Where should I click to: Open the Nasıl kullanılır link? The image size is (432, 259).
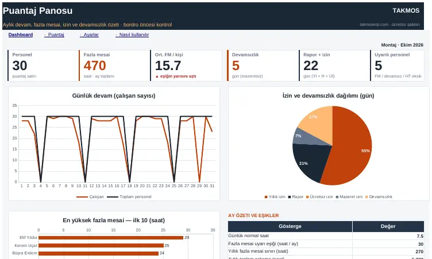coord(132,34)
